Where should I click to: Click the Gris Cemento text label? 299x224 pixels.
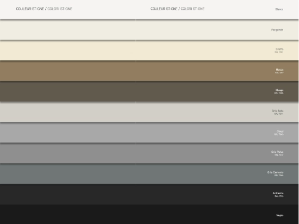click(276, 172)
